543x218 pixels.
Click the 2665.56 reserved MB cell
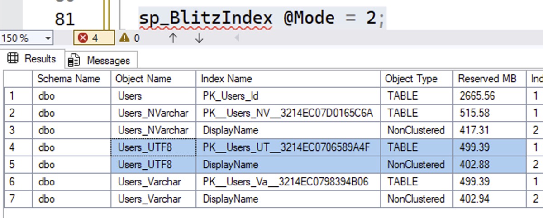(490, 96)
